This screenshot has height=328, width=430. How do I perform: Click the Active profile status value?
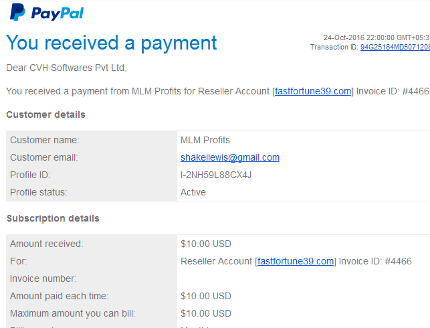193,192
